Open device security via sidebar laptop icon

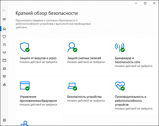(4, 68)
